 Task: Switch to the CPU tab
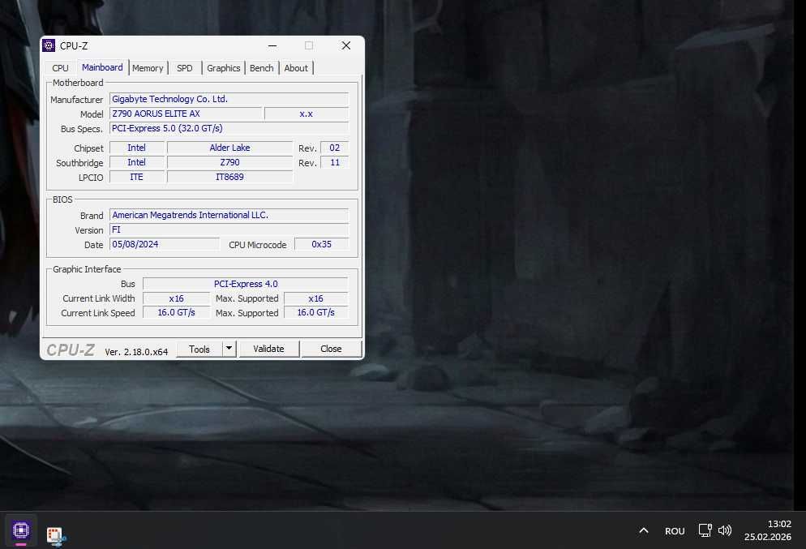pyautogui.click(x=60, y=68)
